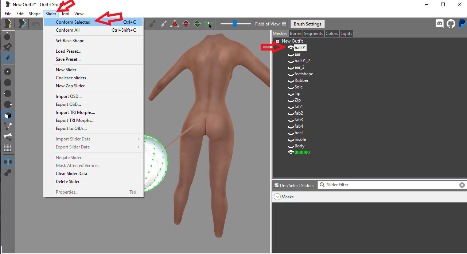Toggle the textured cube display icon
The height and width of the screenshot is (254, 467).
click(8, 115)
